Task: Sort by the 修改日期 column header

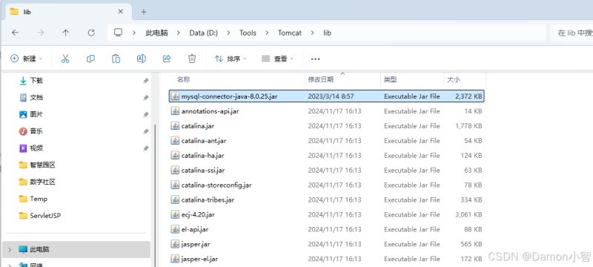Action: (321, 79)
